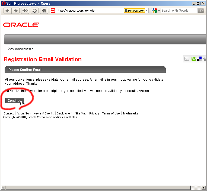The image size is (207, 191).
Task: Click the browser Back arrow button
Action: (8, 11)
